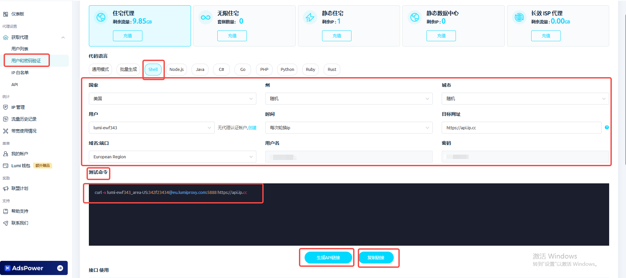Click the AdsPower banner arrow icon
Viewport: 626px width, 278px height.
(60, 268)
